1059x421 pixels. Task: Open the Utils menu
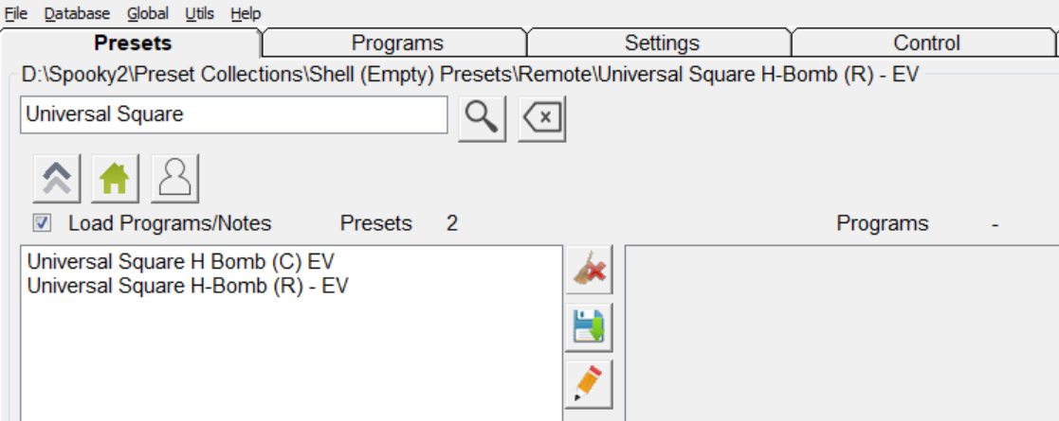point(199,13)
